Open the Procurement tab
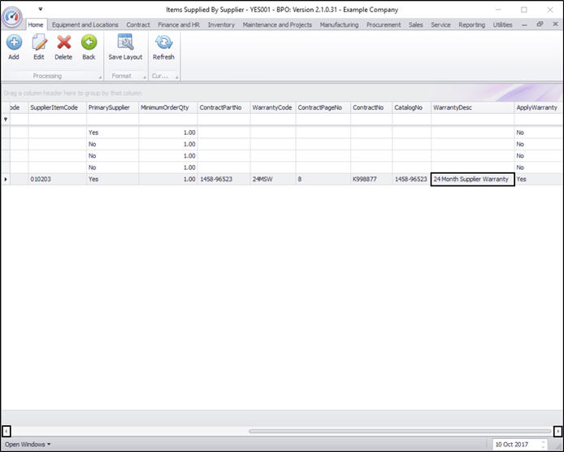The width and height of the screenshot is (564, 452). pos(384,25)
